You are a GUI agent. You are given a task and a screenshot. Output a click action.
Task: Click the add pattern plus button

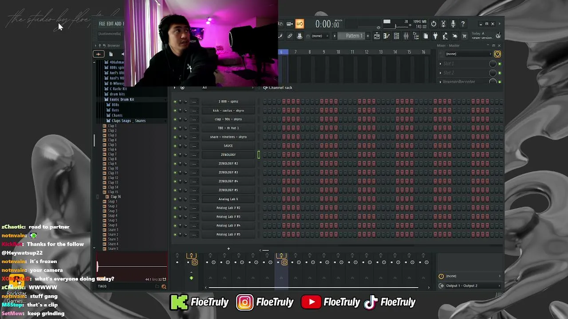point(367,36)
